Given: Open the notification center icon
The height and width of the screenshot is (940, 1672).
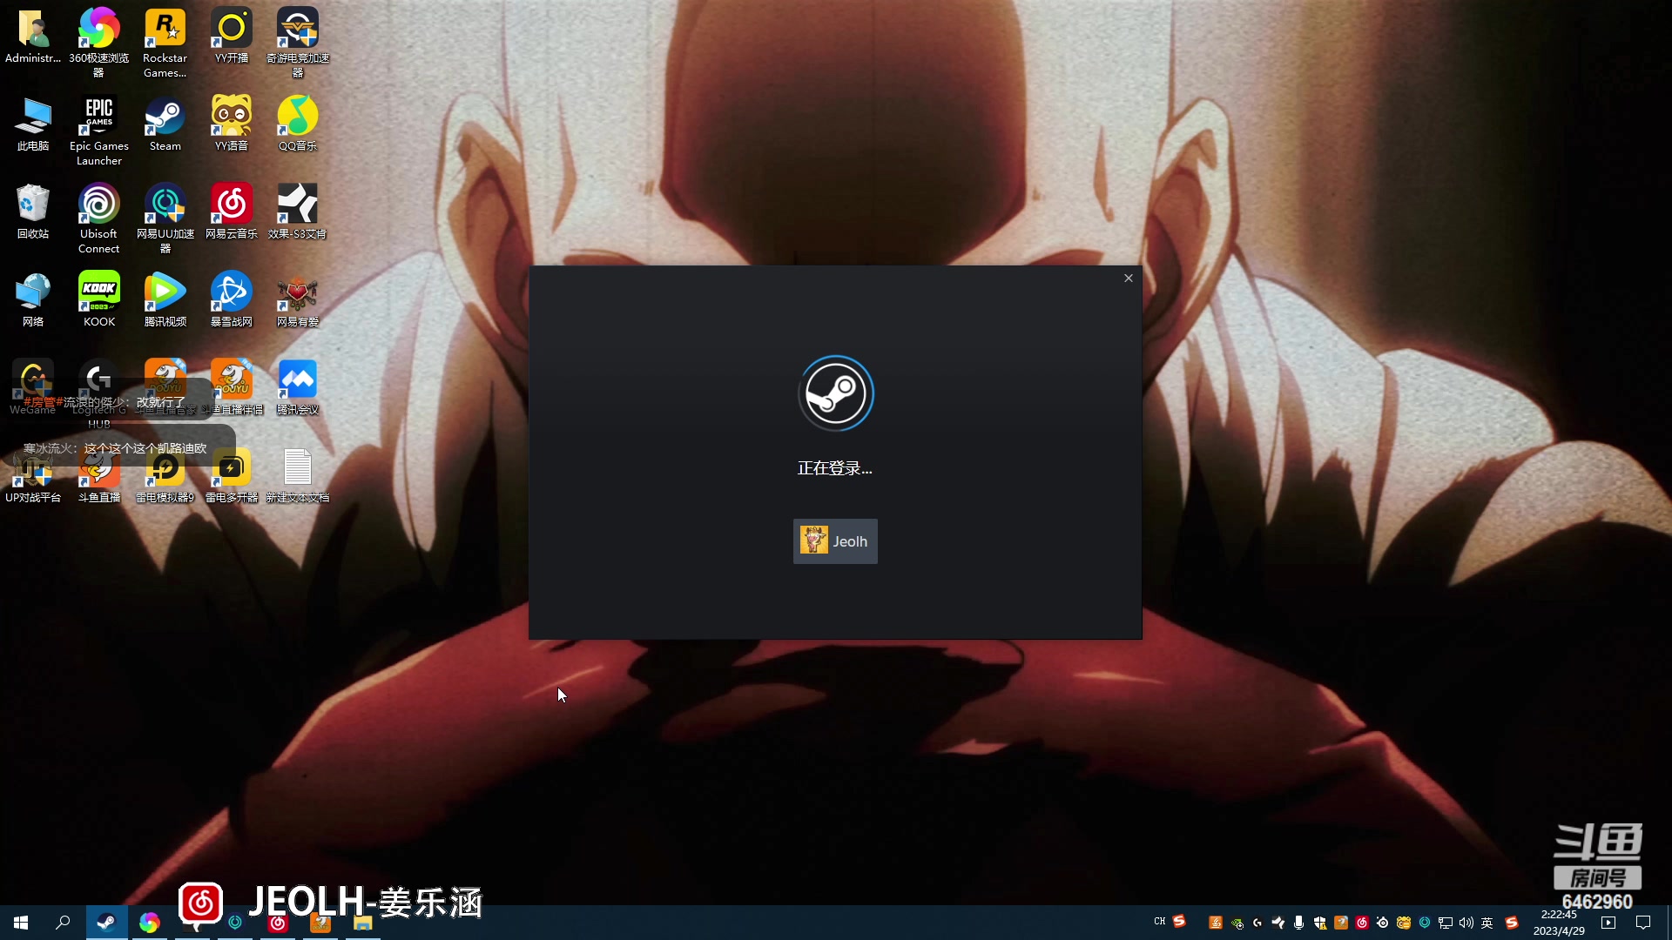Looking at the screenshot, I should pos(1643,923).
